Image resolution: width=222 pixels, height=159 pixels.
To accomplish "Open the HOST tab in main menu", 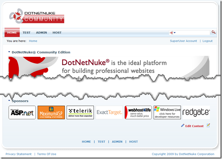I will tap(57, 33).
